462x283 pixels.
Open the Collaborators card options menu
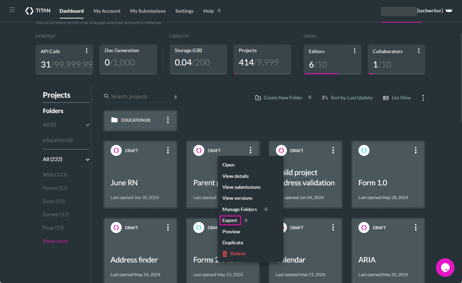point(418,50)
